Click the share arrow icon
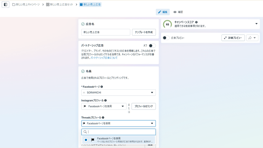This screenshot has height=148, width=263. [250, 38]
